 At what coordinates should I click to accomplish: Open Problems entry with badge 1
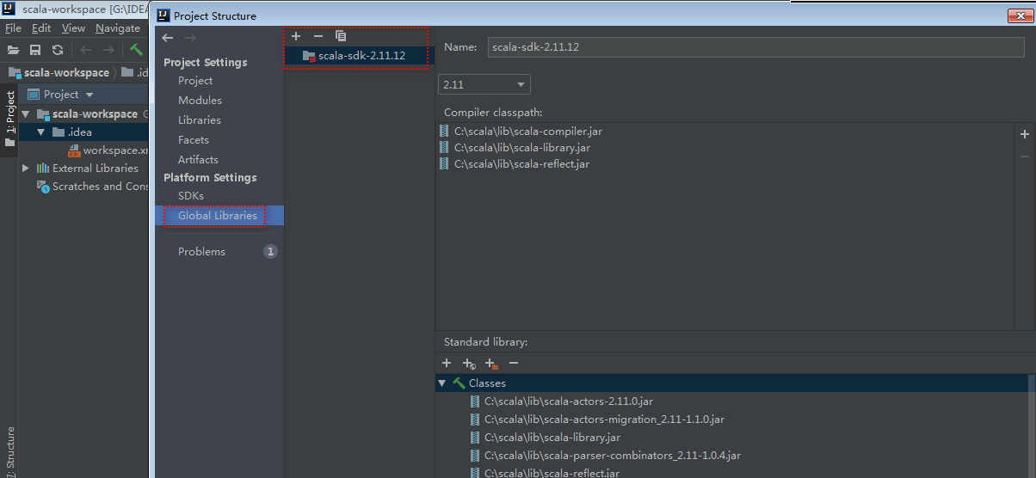click(x=219, y=252)
